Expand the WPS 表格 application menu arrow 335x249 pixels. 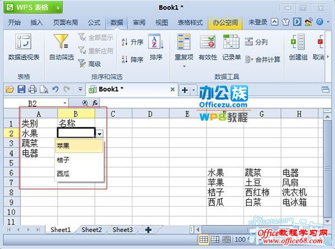[x=58, y=8]
